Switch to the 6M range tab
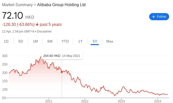Image resolution: width=173 pixels, height=103 pixels. [x=50, y=41]
